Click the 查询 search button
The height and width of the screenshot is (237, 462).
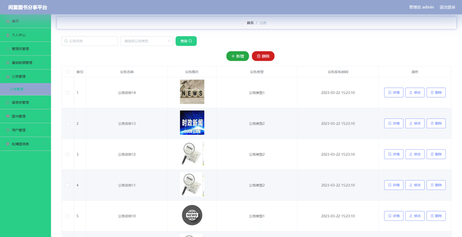click(186, 41)
